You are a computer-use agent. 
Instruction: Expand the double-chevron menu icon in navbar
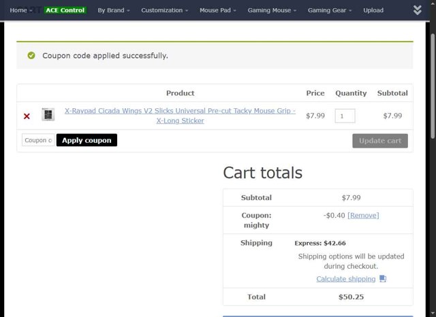point(417,10)
